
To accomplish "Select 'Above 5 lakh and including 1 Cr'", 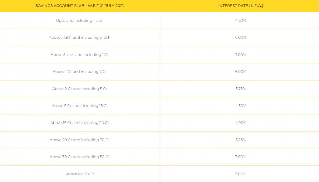I will pos(80,55).
